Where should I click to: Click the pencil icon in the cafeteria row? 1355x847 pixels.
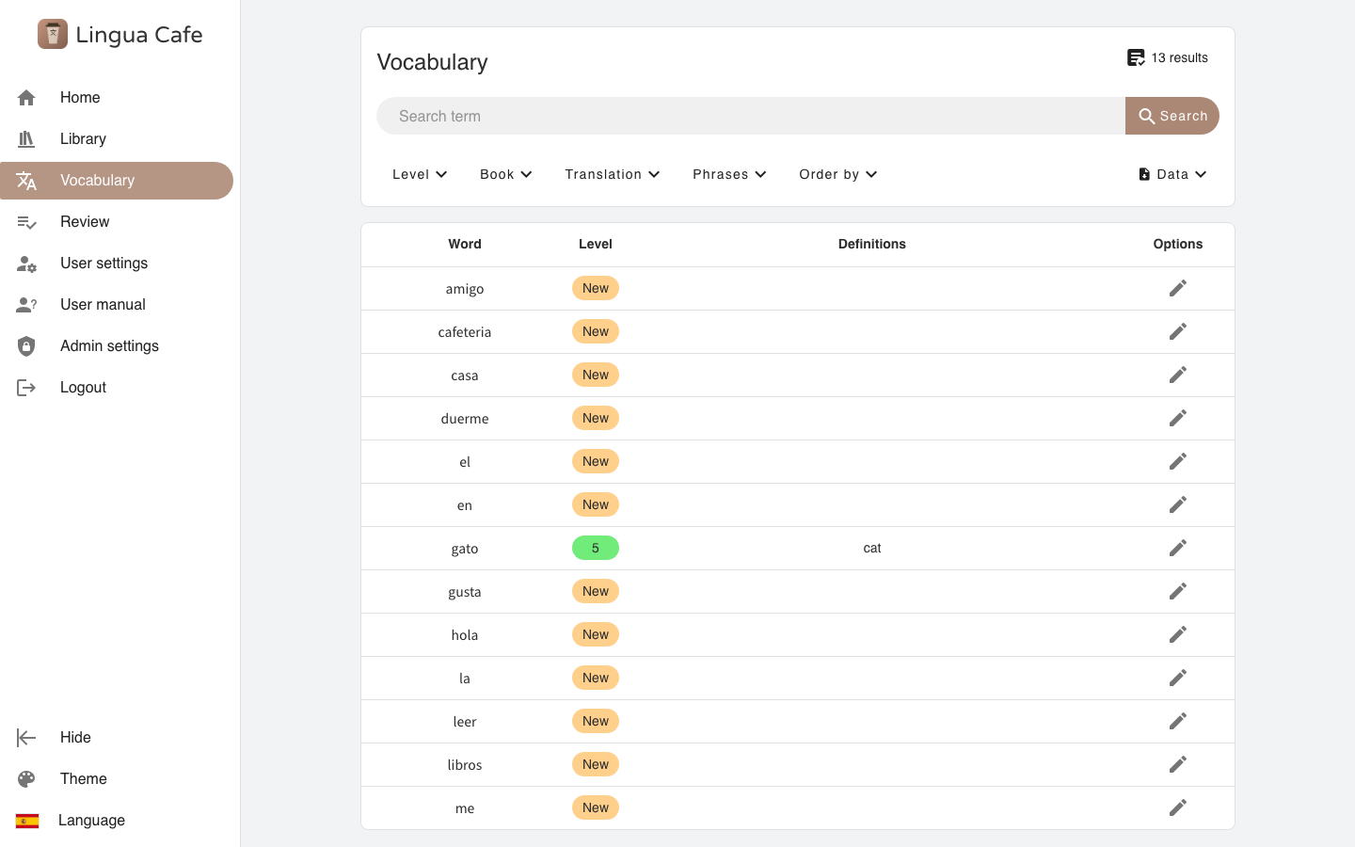click(1178, 331)
